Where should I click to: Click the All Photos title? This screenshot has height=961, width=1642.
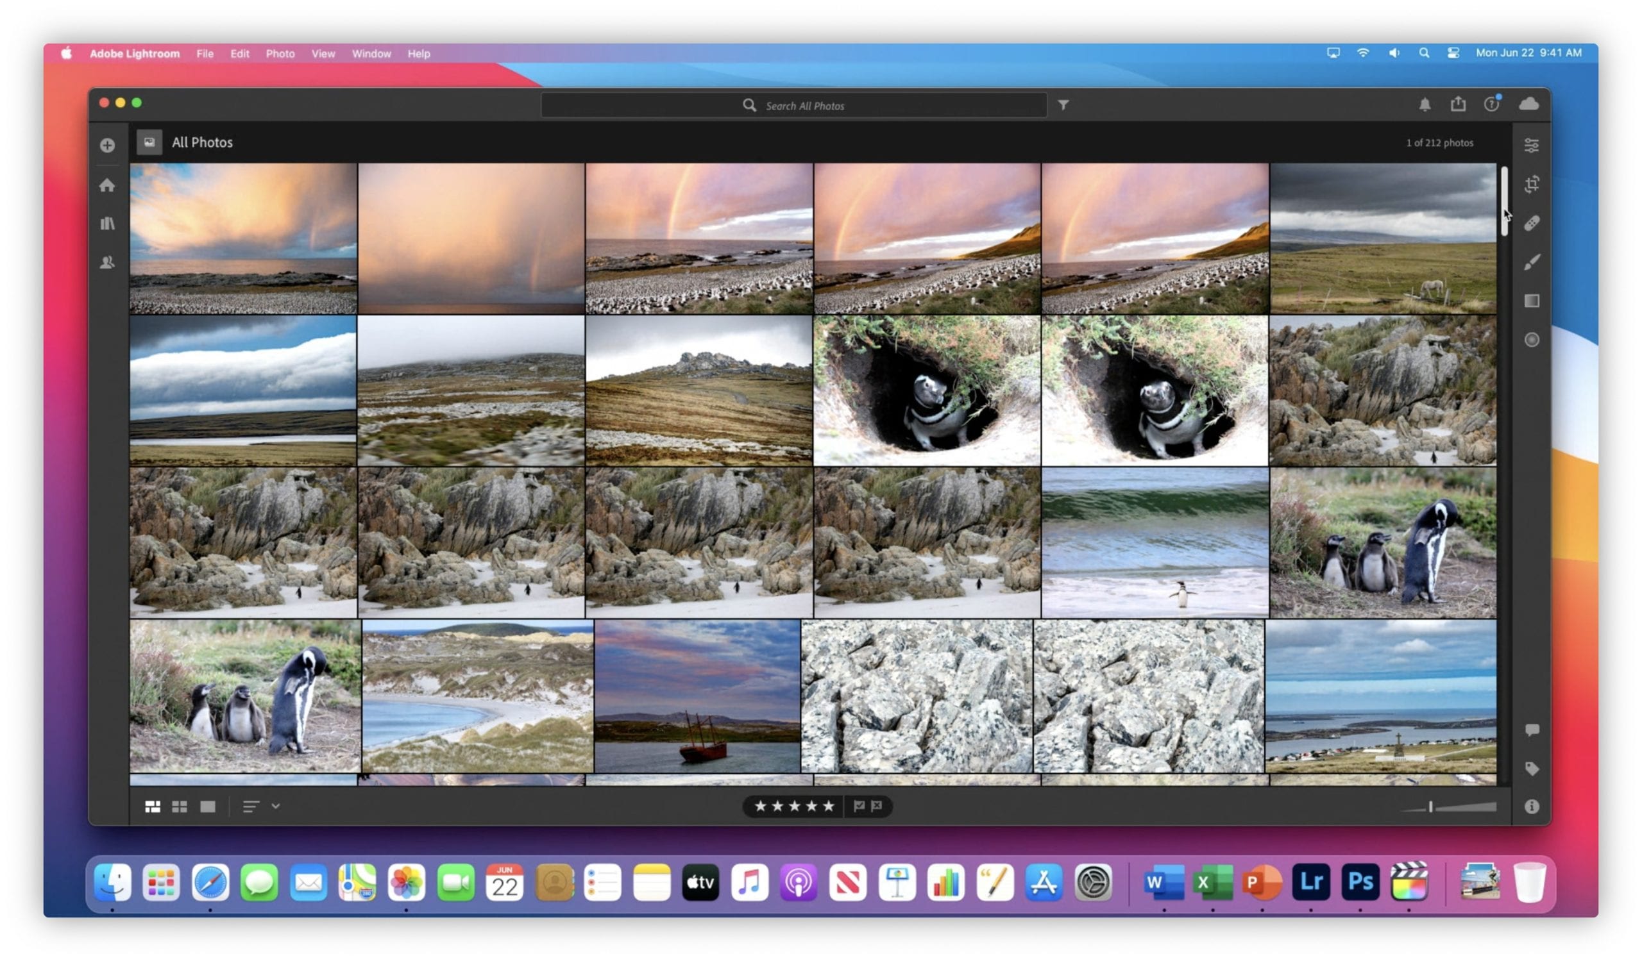pos(202,142)
